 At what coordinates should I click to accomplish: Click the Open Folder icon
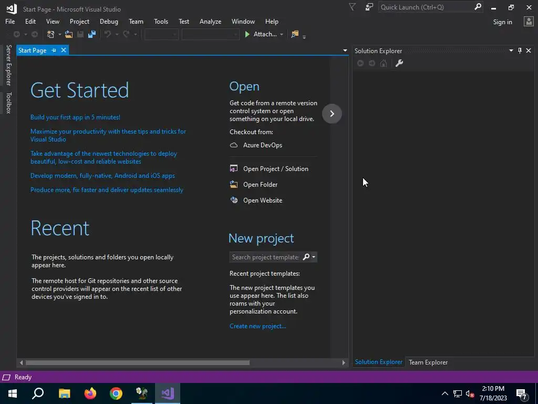coord(234,184)
